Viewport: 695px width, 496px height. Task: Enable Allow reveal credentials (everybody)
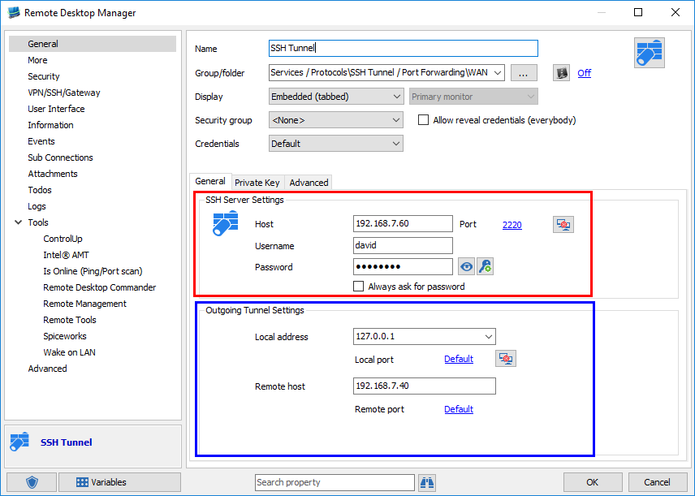[x=423, y=119]
